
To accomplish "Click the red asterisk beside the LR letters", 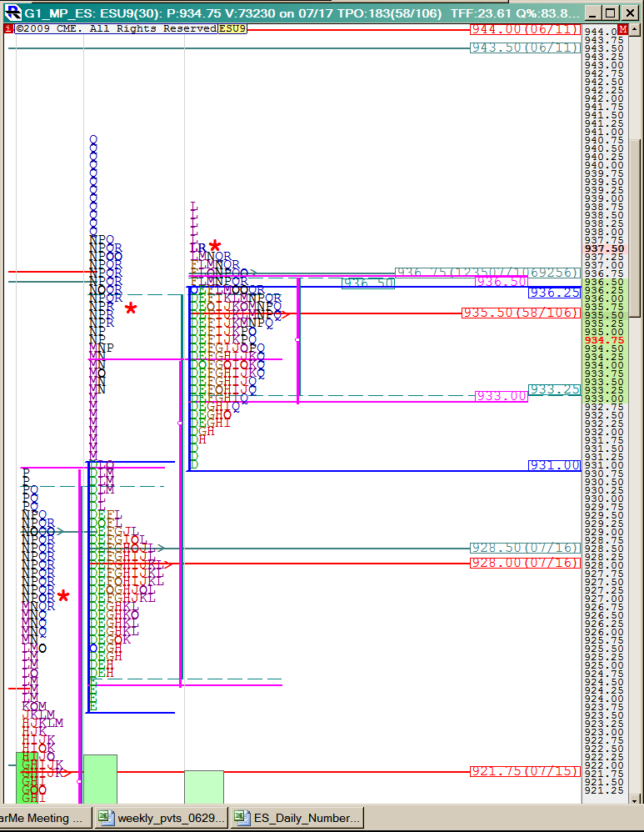I will [x=215, y=246].
